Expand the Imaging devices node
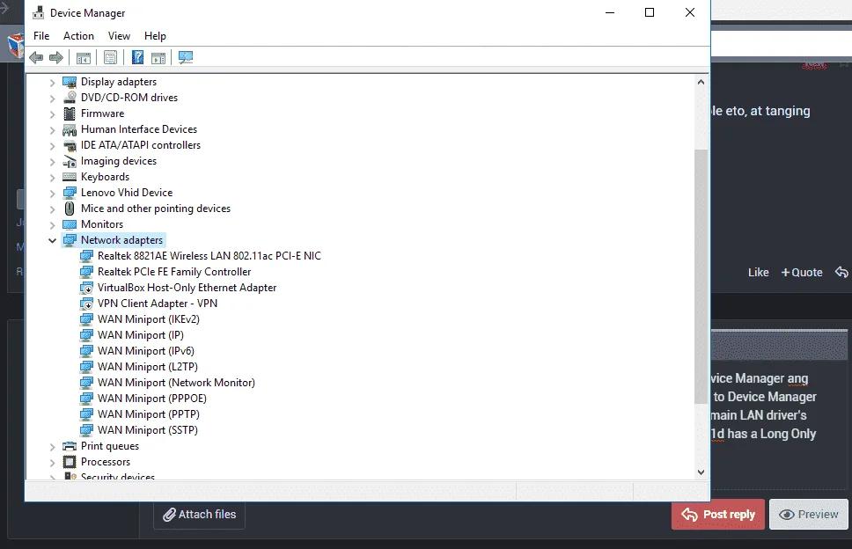This screenshot has width=852, height=549. click(52, 162)
